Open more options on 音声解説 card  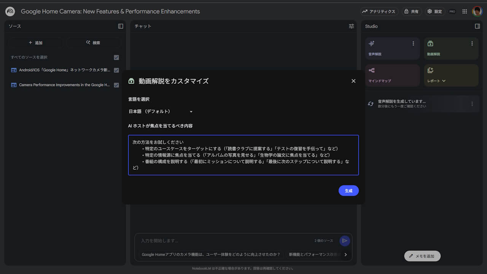click(414, 44)
